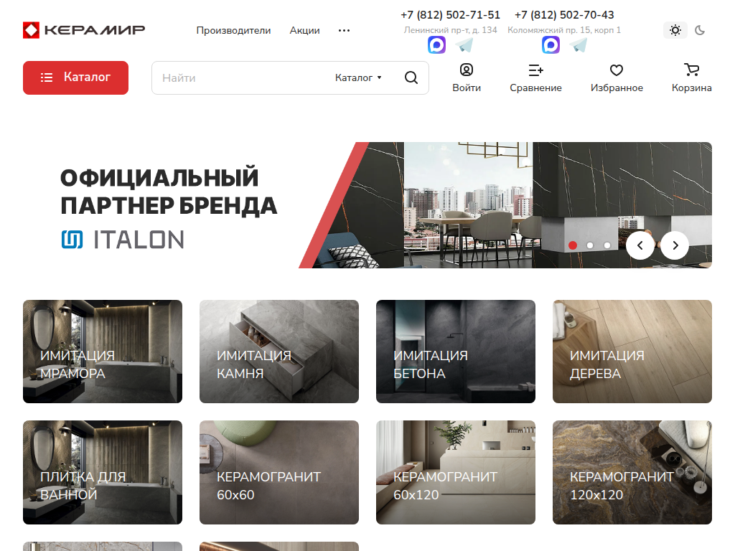Select the first red slider dot
This screenshot has height=551, width=735.
[x=573, y=245]
